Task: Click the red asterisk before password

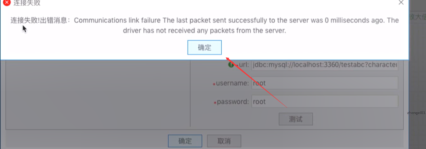Action: (215, 103)
